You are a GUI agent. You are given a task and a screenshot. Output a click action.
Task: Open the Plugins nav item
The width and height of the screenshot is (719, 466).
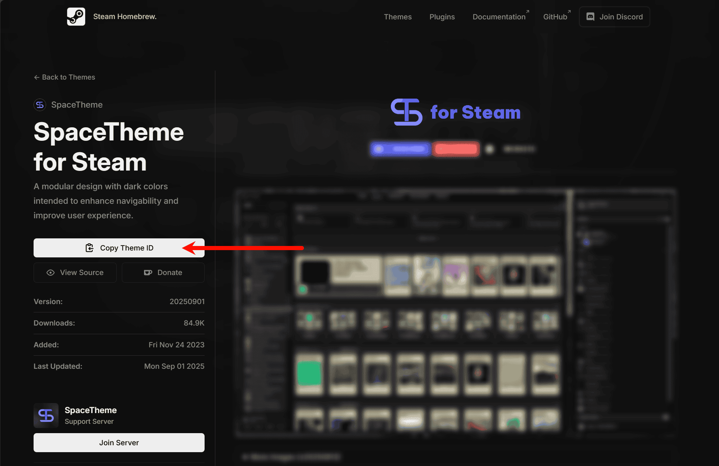[x=442, y=17]
